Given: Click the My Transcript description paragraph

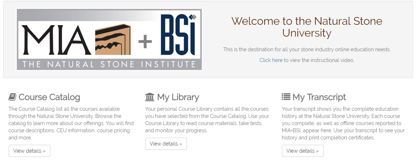Looking at the screenshot, I should click(343, 123).
